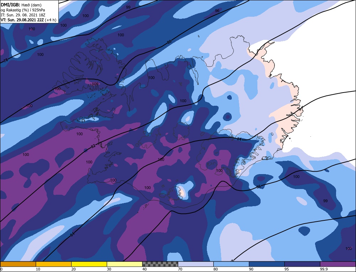Click the '70' legend scale value
Image resolution: width=356 pixels, height=272 pixels.
point(180,269)
